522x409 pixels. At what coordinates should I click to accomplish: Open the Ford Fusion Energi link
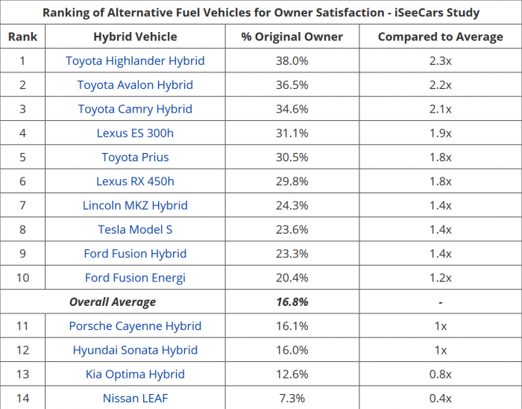point(135,278)
